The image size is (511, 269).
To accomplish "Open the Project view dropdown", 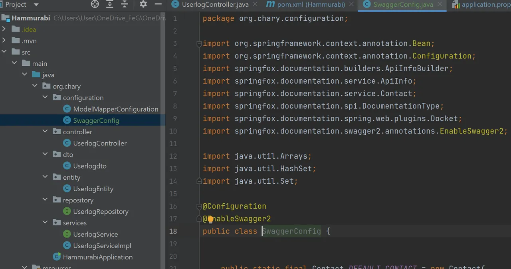I will (36, 5).
